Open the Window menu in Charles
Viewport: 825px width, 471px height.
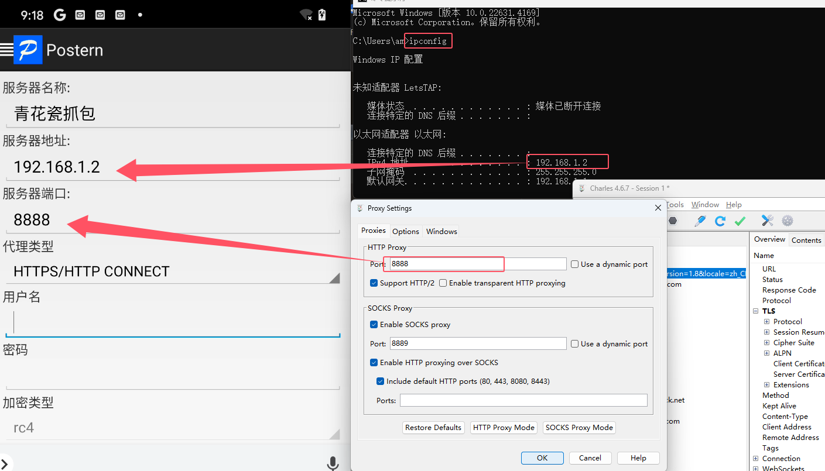point(705,205)
